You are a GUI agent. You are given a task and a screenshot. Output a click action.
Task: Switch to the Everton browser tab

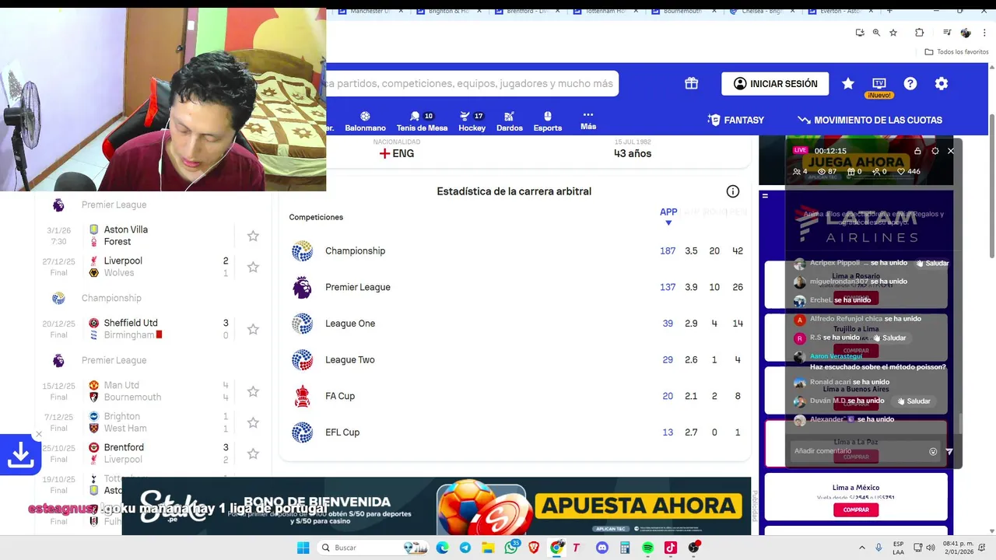[x=839, y=11]
